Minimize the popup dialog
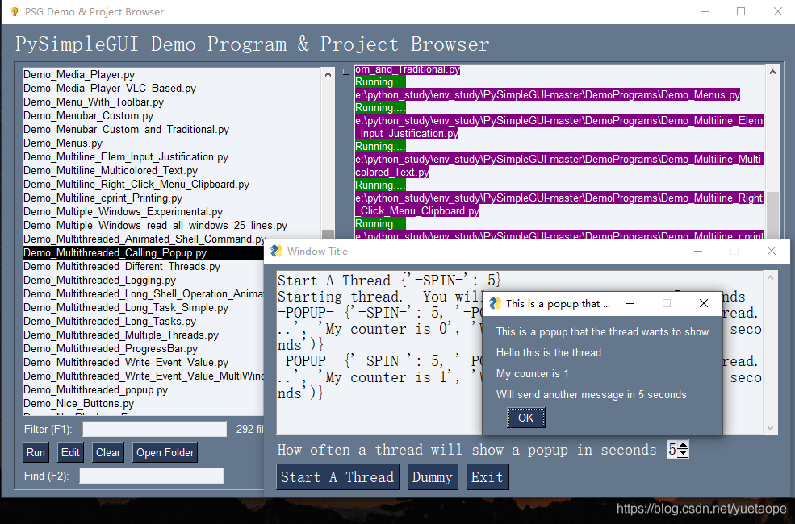 630,303
